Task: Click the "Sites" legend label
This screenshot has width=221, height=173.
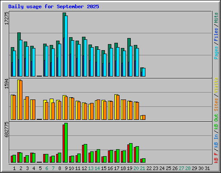Action: (216, 105)
